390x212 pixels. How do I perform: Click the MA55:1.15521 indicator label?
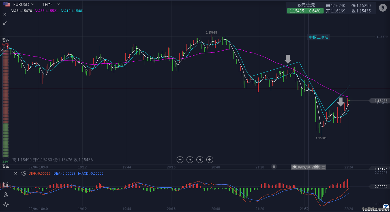click(46, 11)
